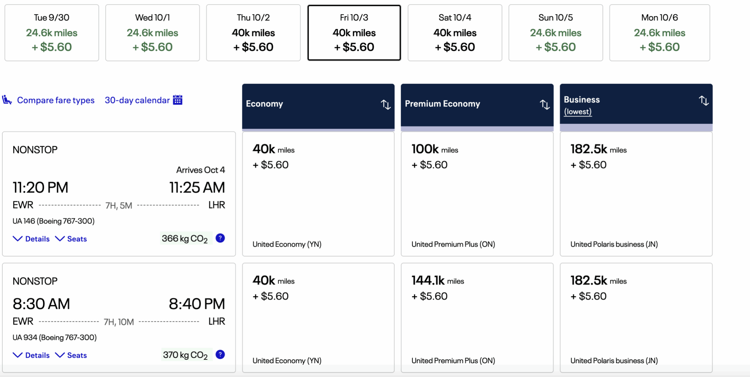
Task: Click CO2 help icon for UA 146
Action: [220, 238]
